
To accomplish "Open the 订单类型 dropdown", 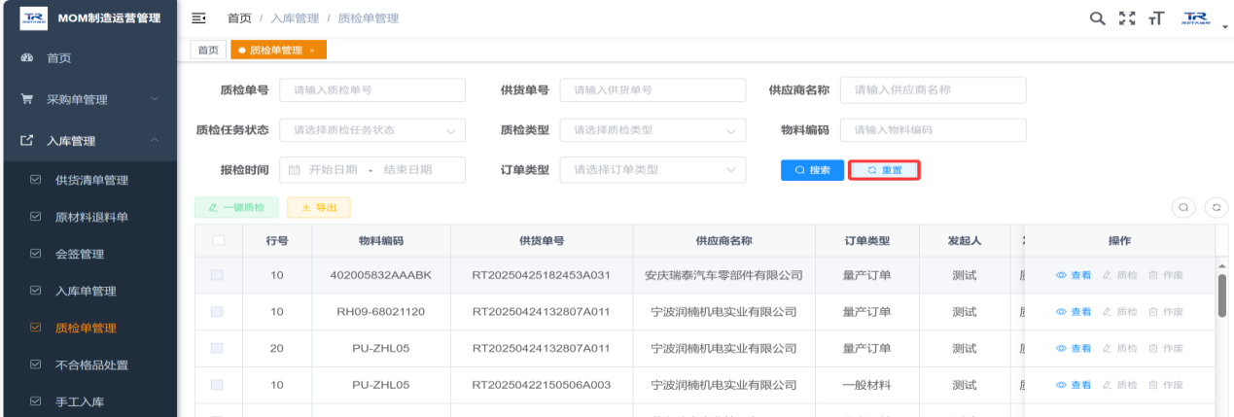I will coord(652,169).
